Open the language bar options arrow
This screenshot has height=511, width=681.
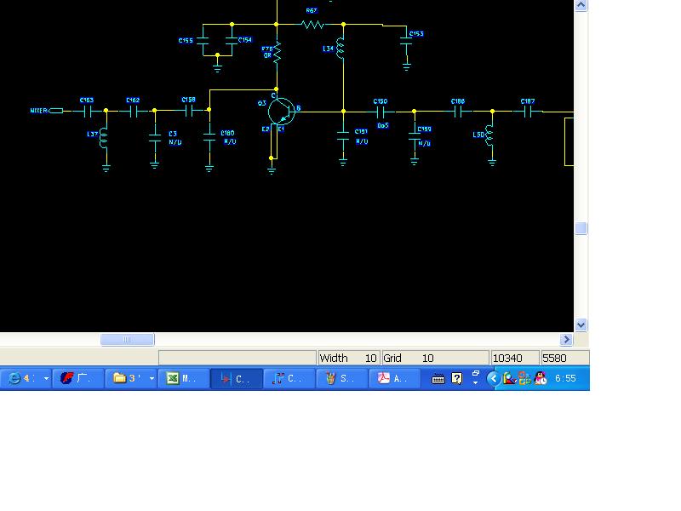coord(476,382)
